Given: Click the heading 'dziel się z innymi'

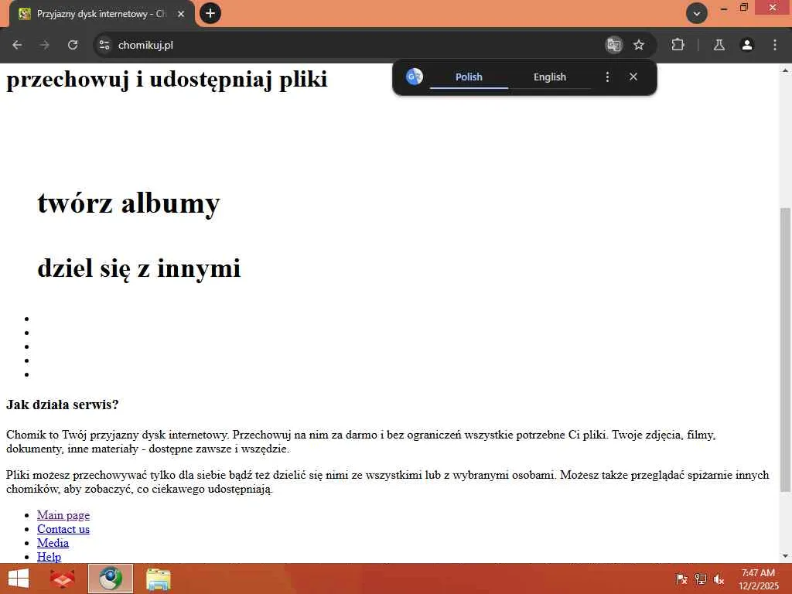Looking at the screenshot, I should point(139,268).
